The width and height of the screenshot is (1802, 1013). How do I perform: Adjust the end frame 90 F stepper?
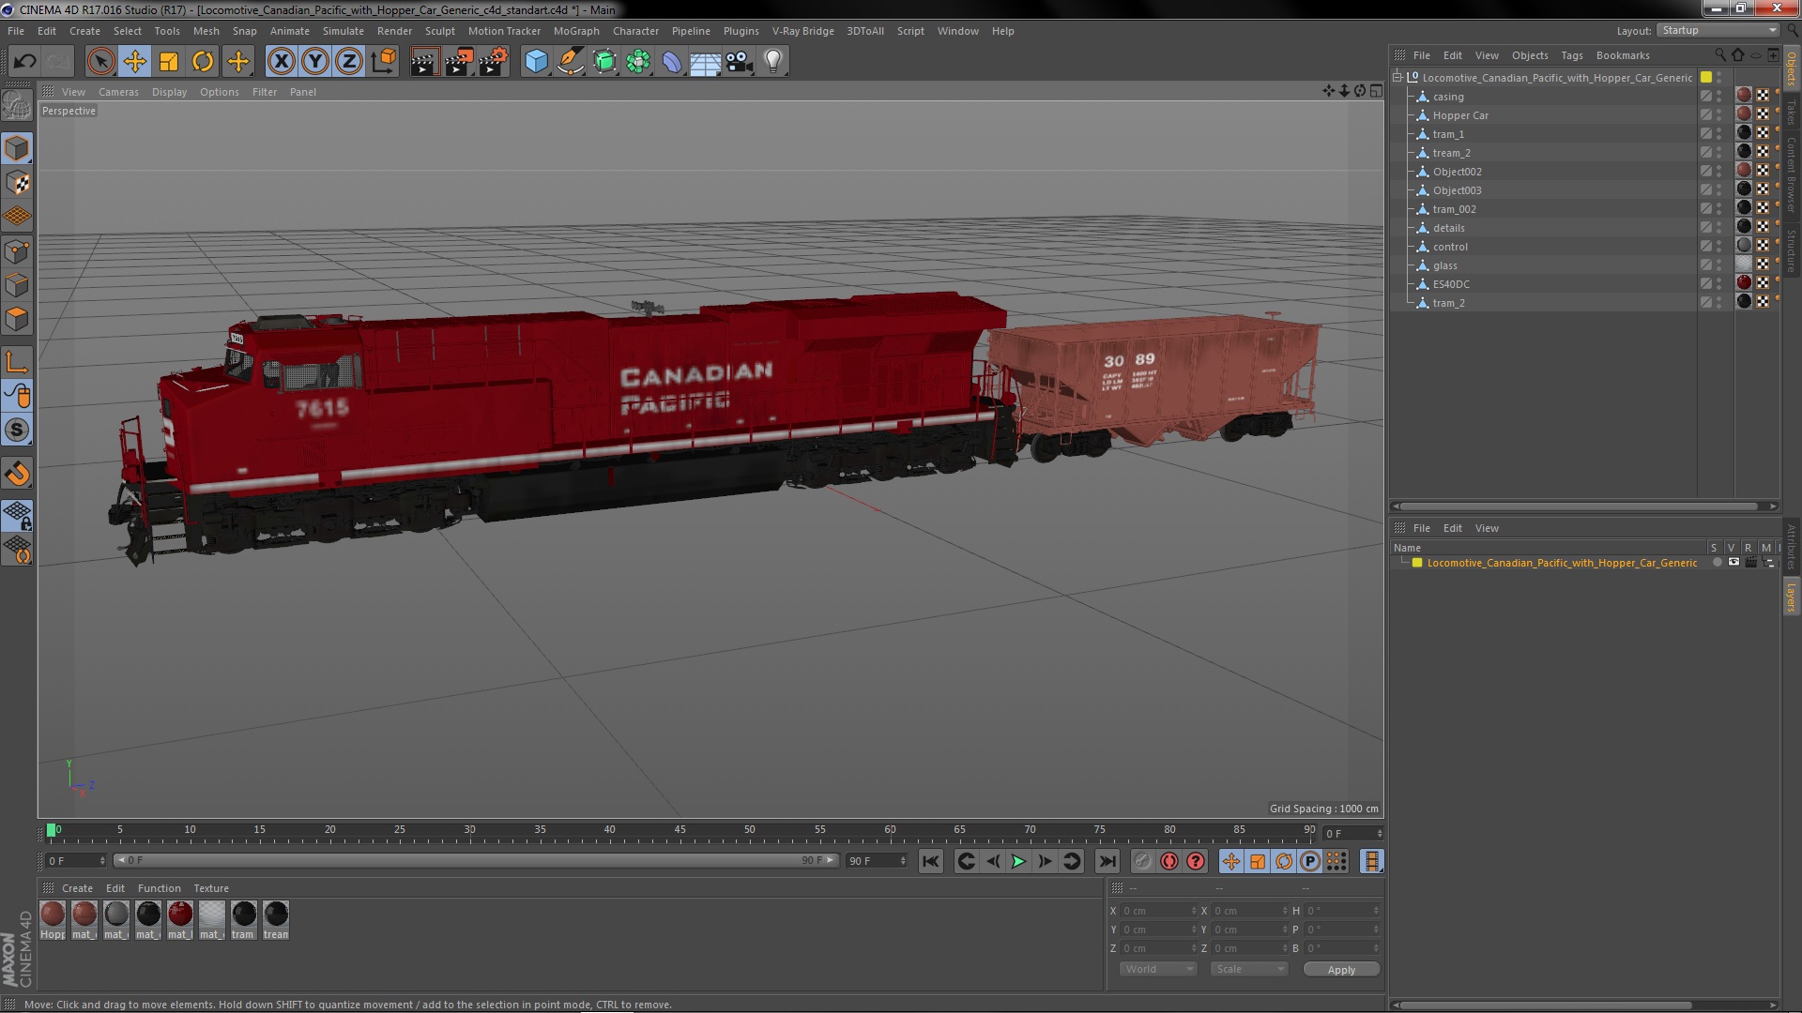tap(903, 861)
